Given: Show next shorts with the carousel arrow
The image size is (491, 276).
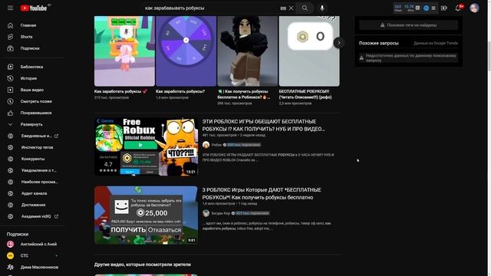Looking at the screenshot, I should click(339, 43).
